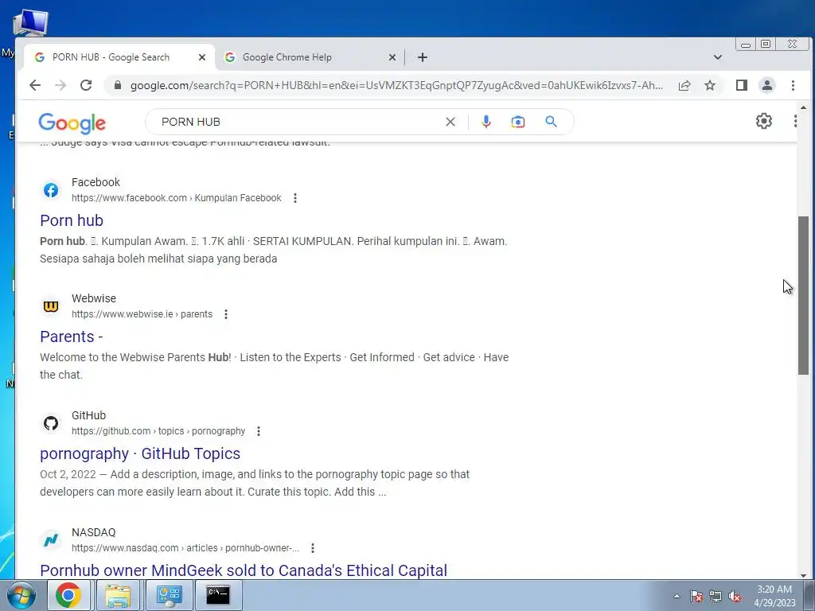Reload the current page
This screenshot has width=815, height=611.
pyautogui.click(x=86, y=85)
